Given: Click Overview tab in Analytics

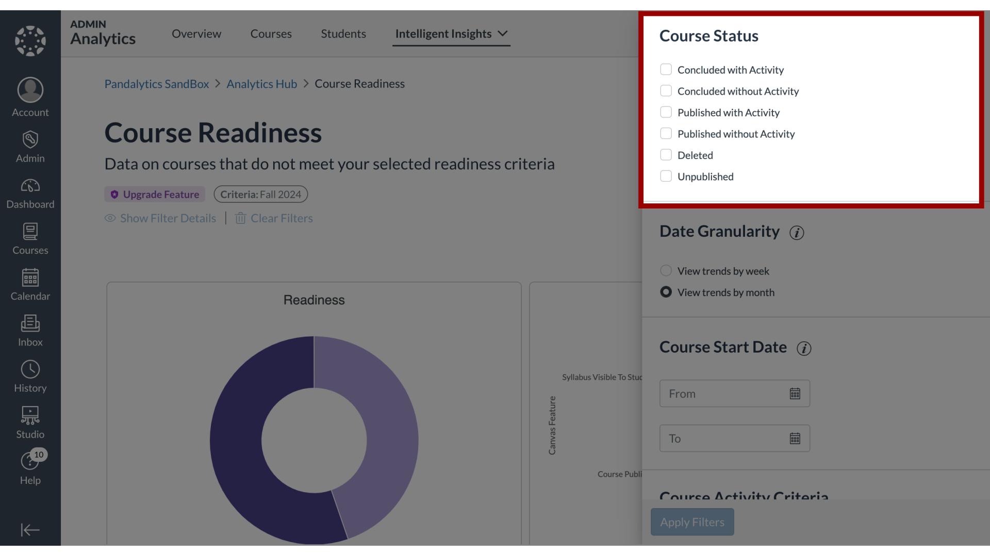Looking at the screenshot, I should (x=196, y=33).
